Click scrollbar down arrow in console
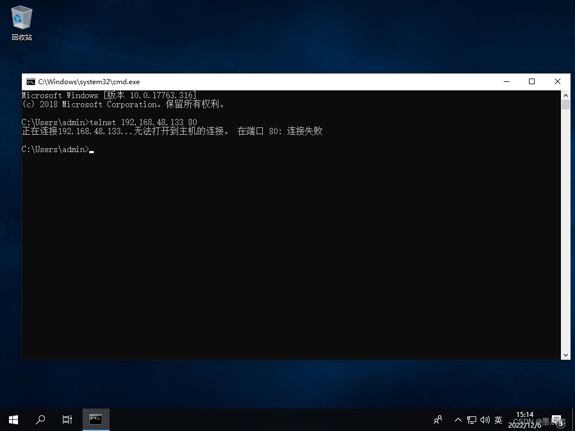The height and width of the screenshot is (431, 575). click(x=565, y=355)
